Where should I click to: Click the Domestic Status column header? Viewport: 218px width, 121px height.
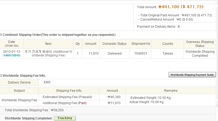114,44
